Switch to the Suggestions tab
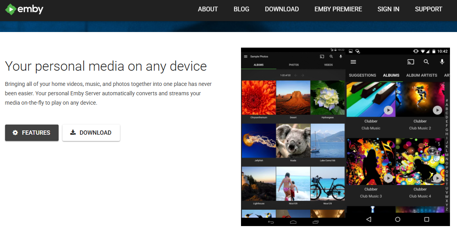457x237 pixels. (362, 75)
